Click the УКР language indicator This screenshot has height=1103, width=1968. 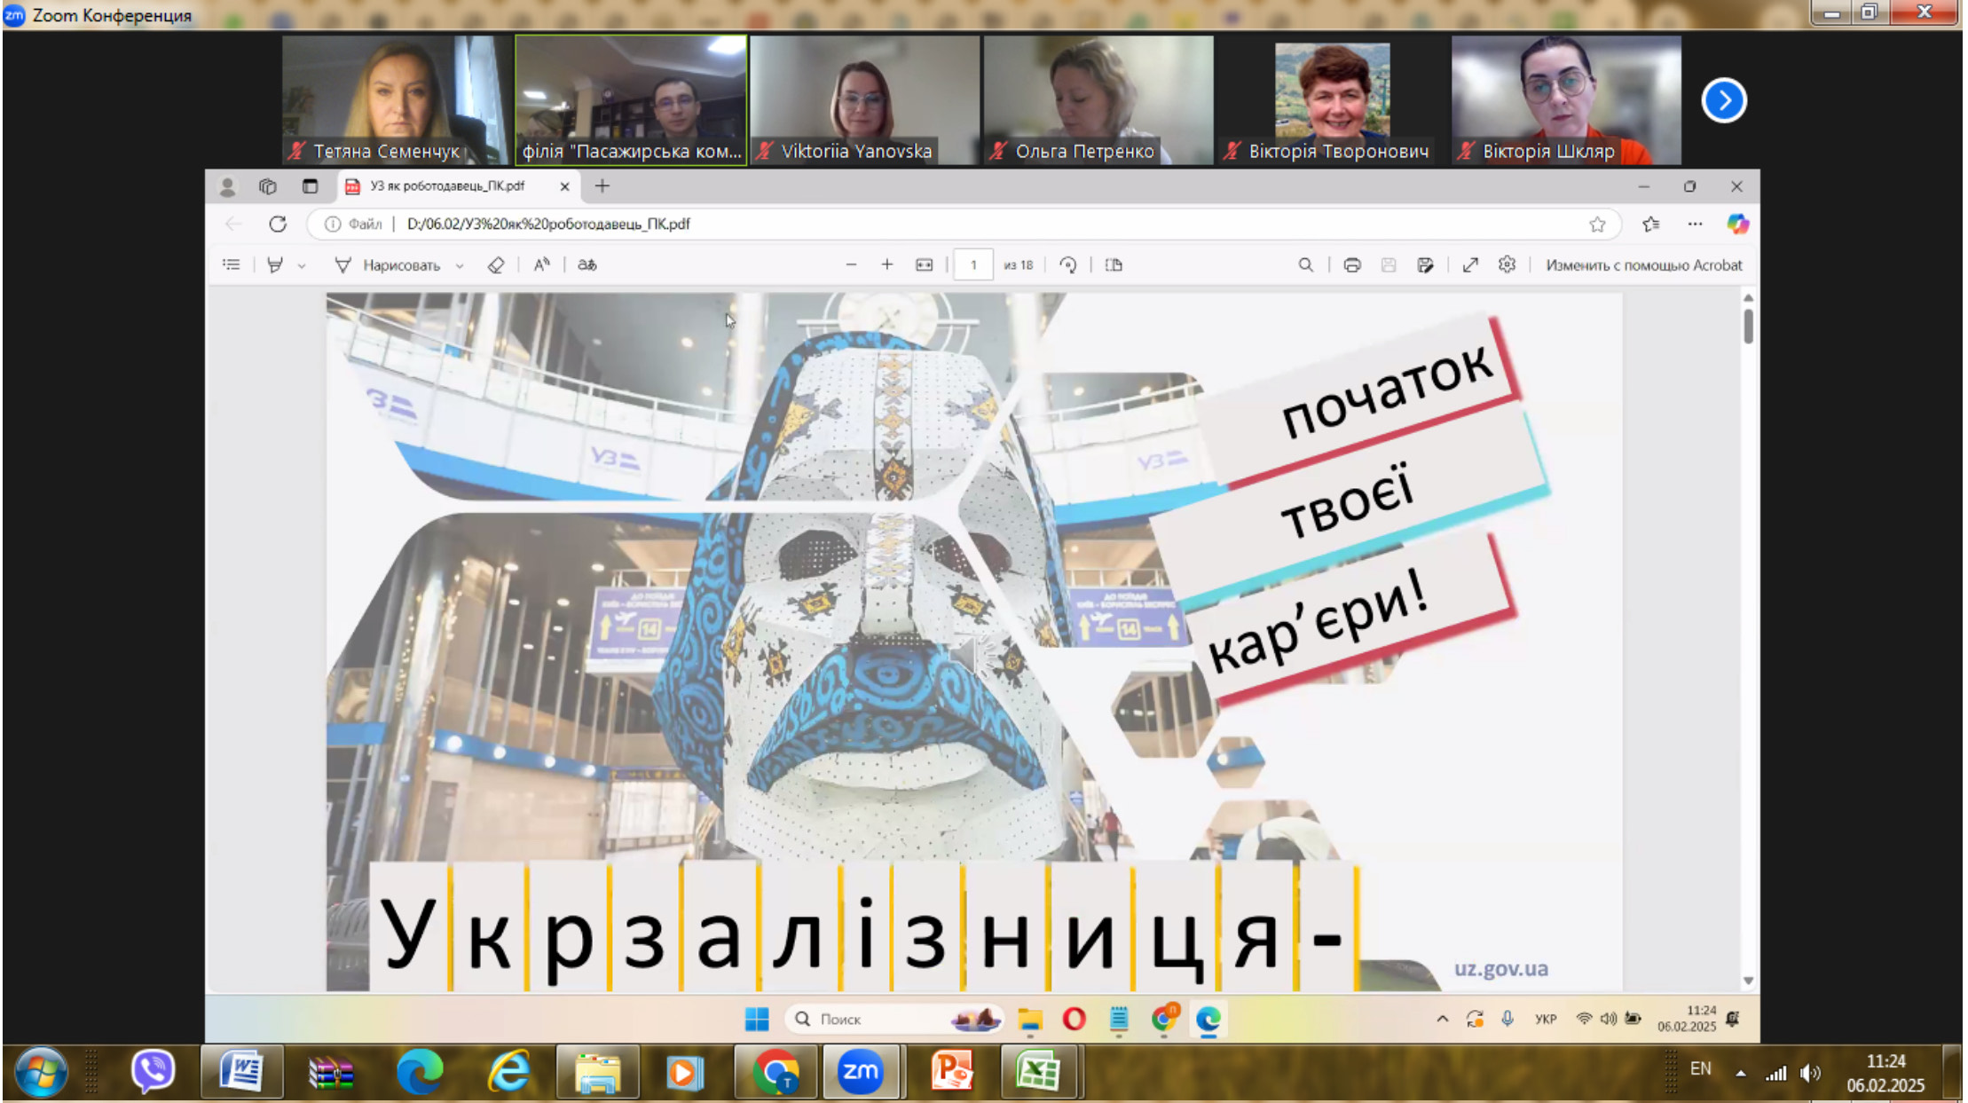1546,1019
